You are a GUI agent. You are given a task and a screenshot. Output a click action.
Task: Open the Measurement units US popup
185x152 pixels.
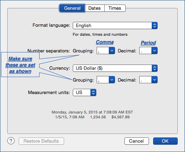coord(85,92)
